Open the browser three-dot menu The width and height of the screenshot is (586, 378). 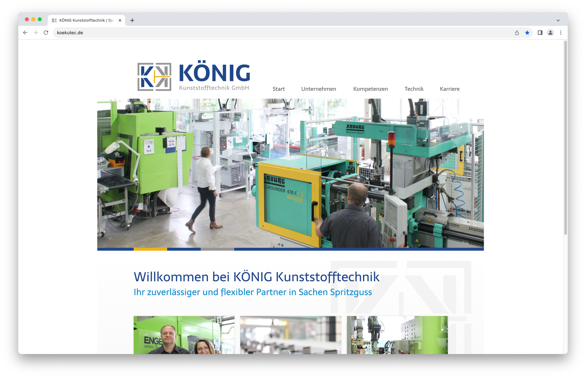pos(561,33)
